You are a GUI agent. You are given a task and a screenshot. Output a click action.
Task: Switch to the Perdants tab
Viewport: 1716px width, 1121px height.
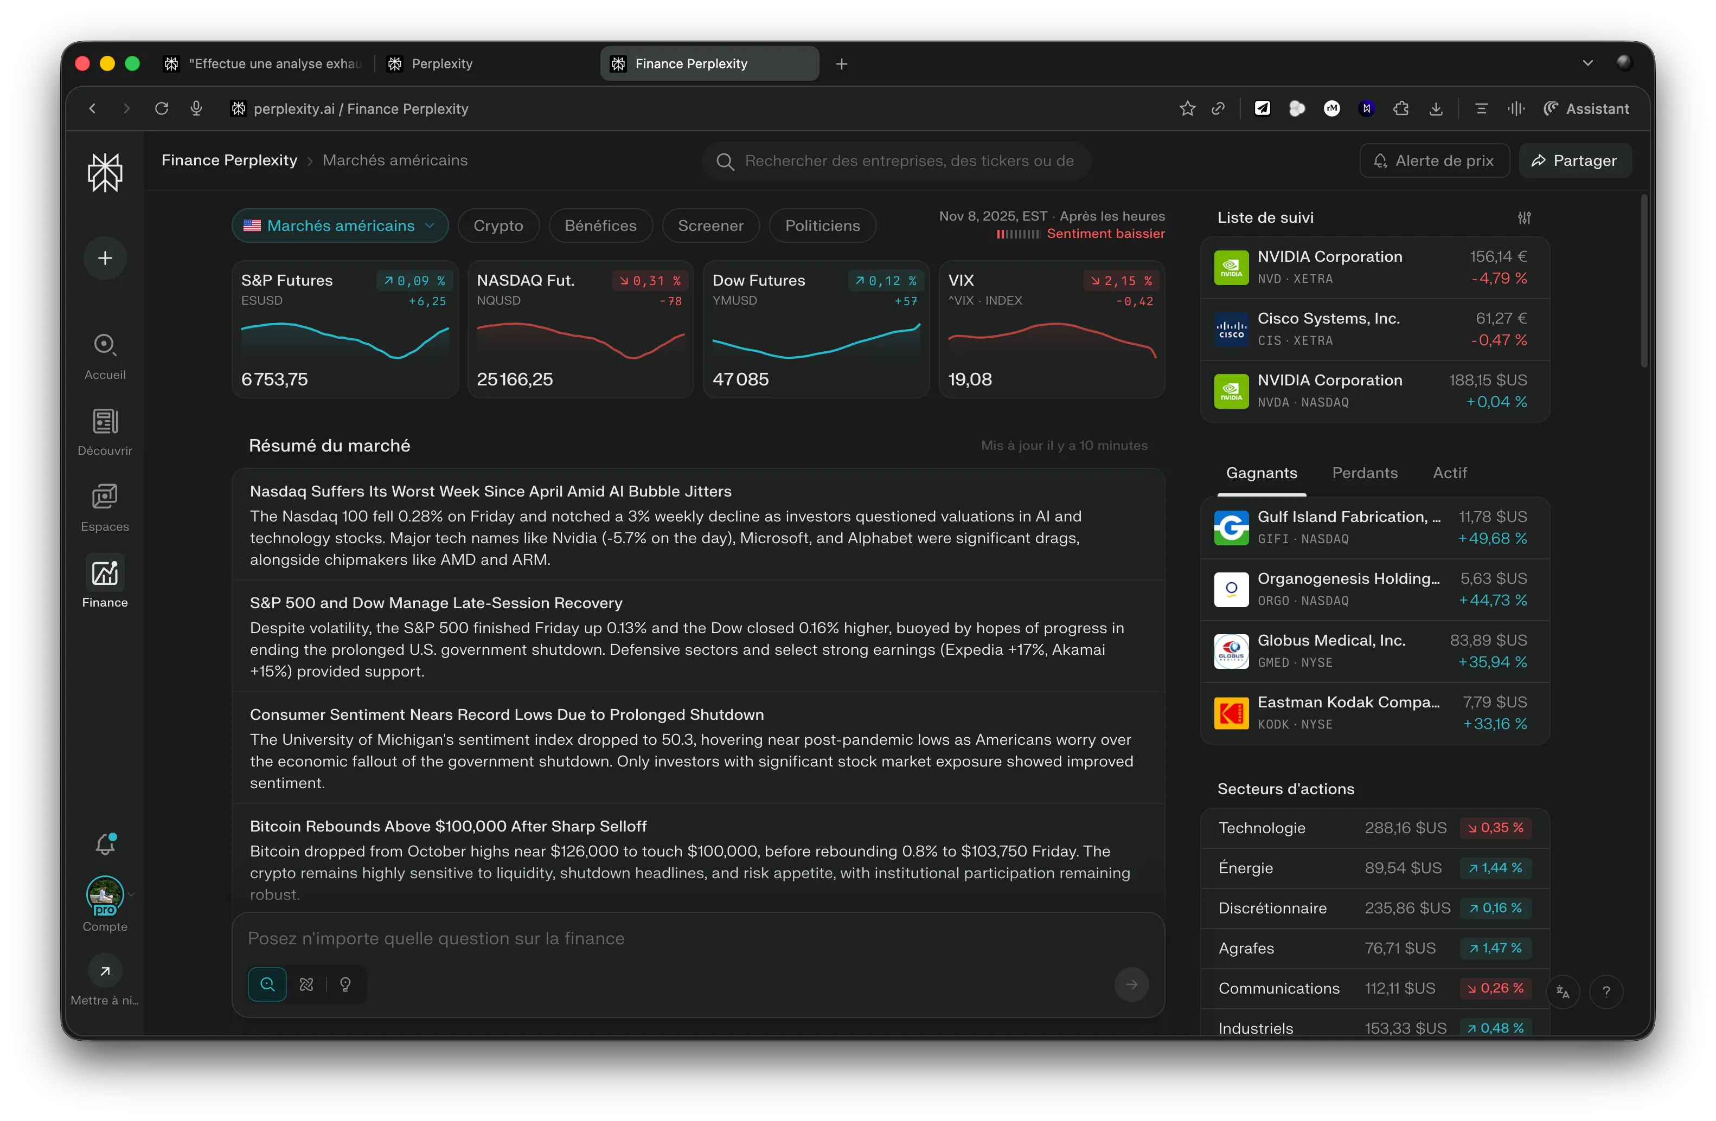pyautogui.click(x=1364, y=473)
